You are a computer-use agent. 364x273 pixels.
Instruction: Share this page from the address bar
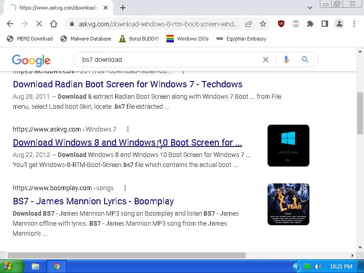pyautogui.click(x=248, y=24)
